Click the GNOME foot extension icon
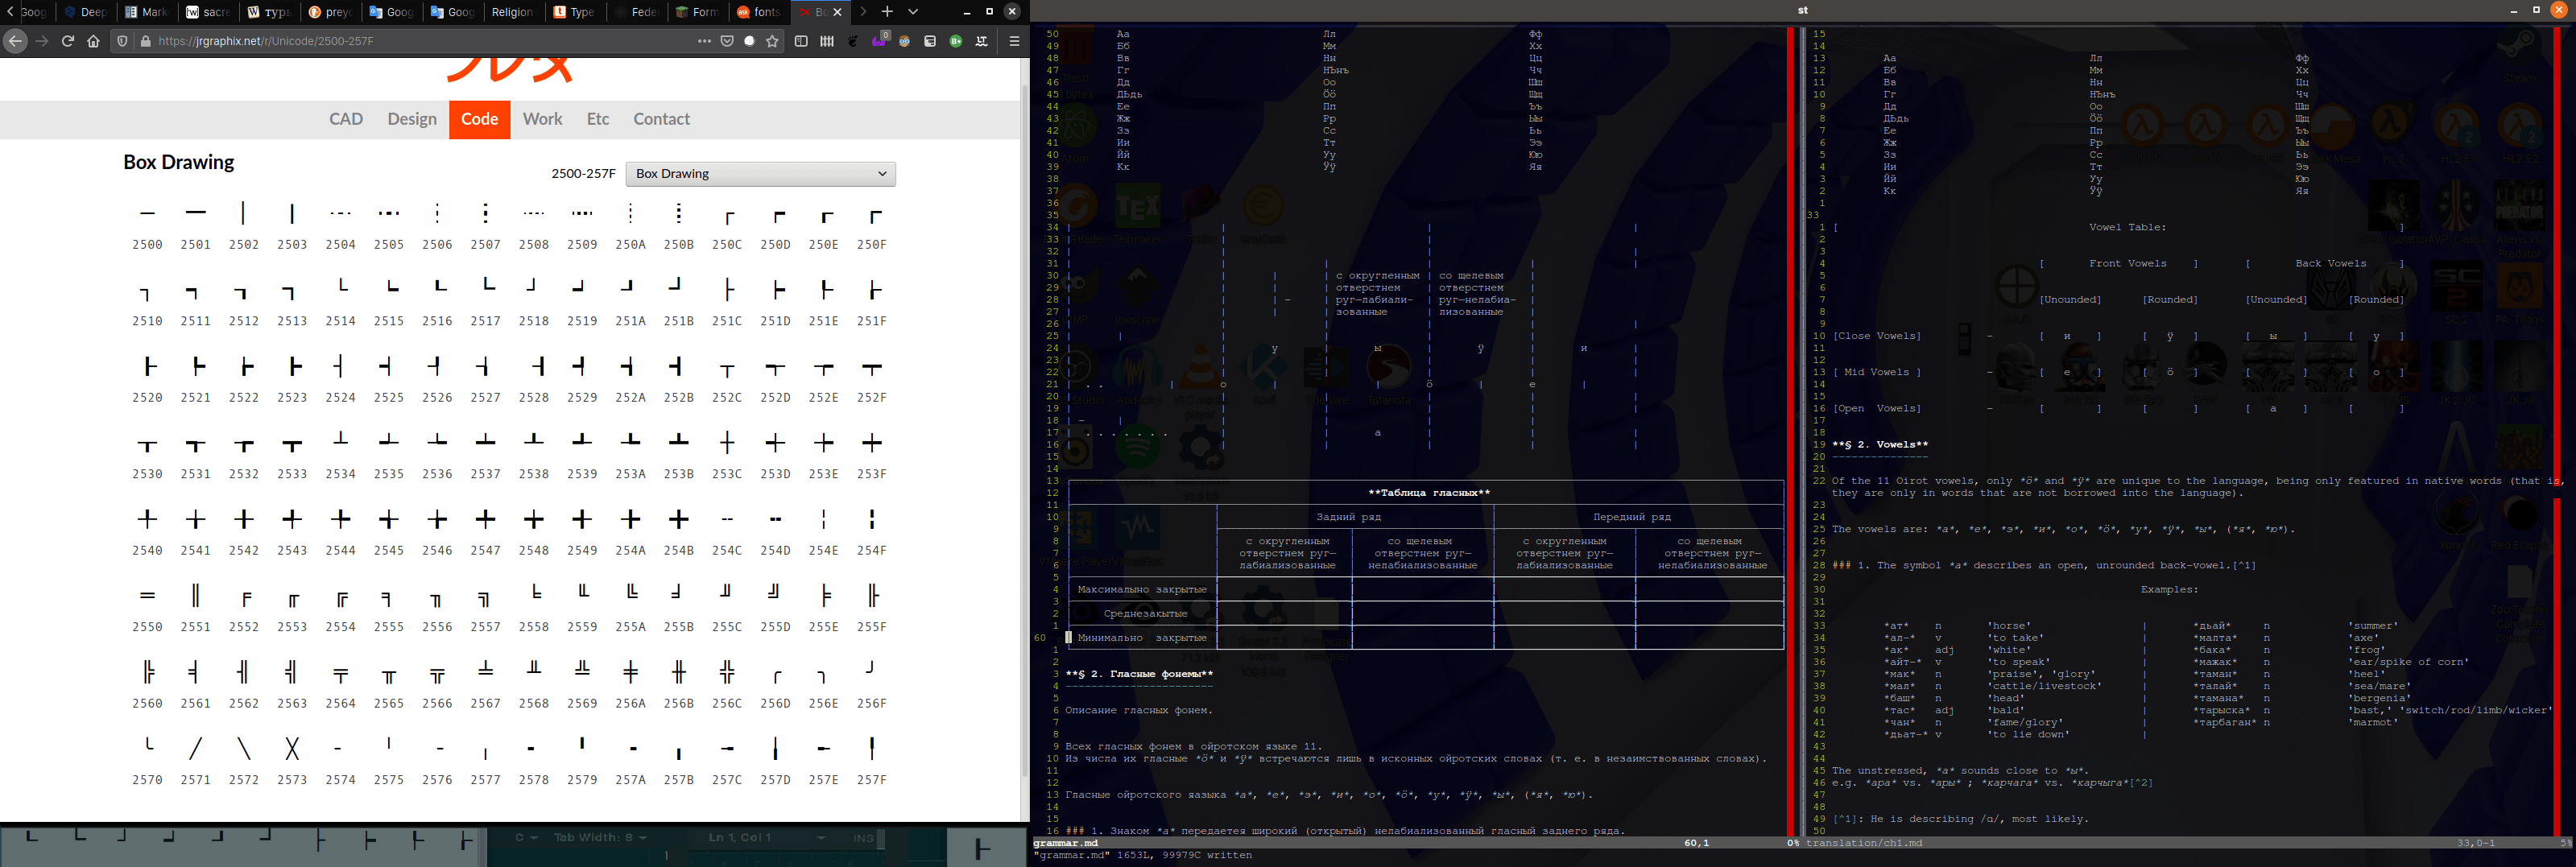The width and height of the screenshot is (2576, 867). 853,41
